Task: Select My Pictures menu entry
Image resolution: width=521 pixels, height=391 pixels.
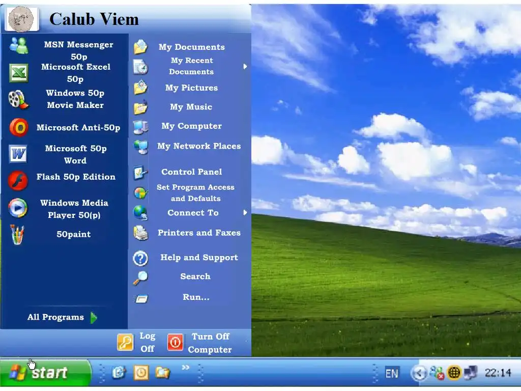Action: tap(192, 88)
